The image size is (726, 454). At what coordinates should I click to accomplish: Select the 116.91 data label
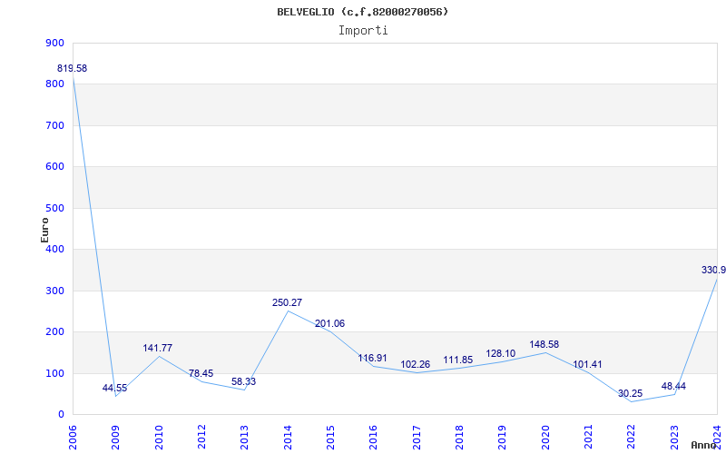[372, 358]
